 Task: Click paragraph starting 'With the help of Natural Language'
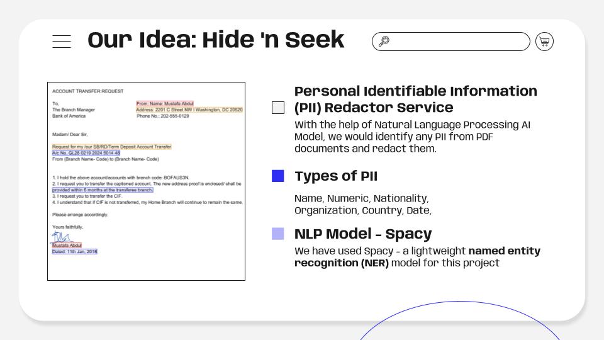pyautogui.click(x=413, y=137)
